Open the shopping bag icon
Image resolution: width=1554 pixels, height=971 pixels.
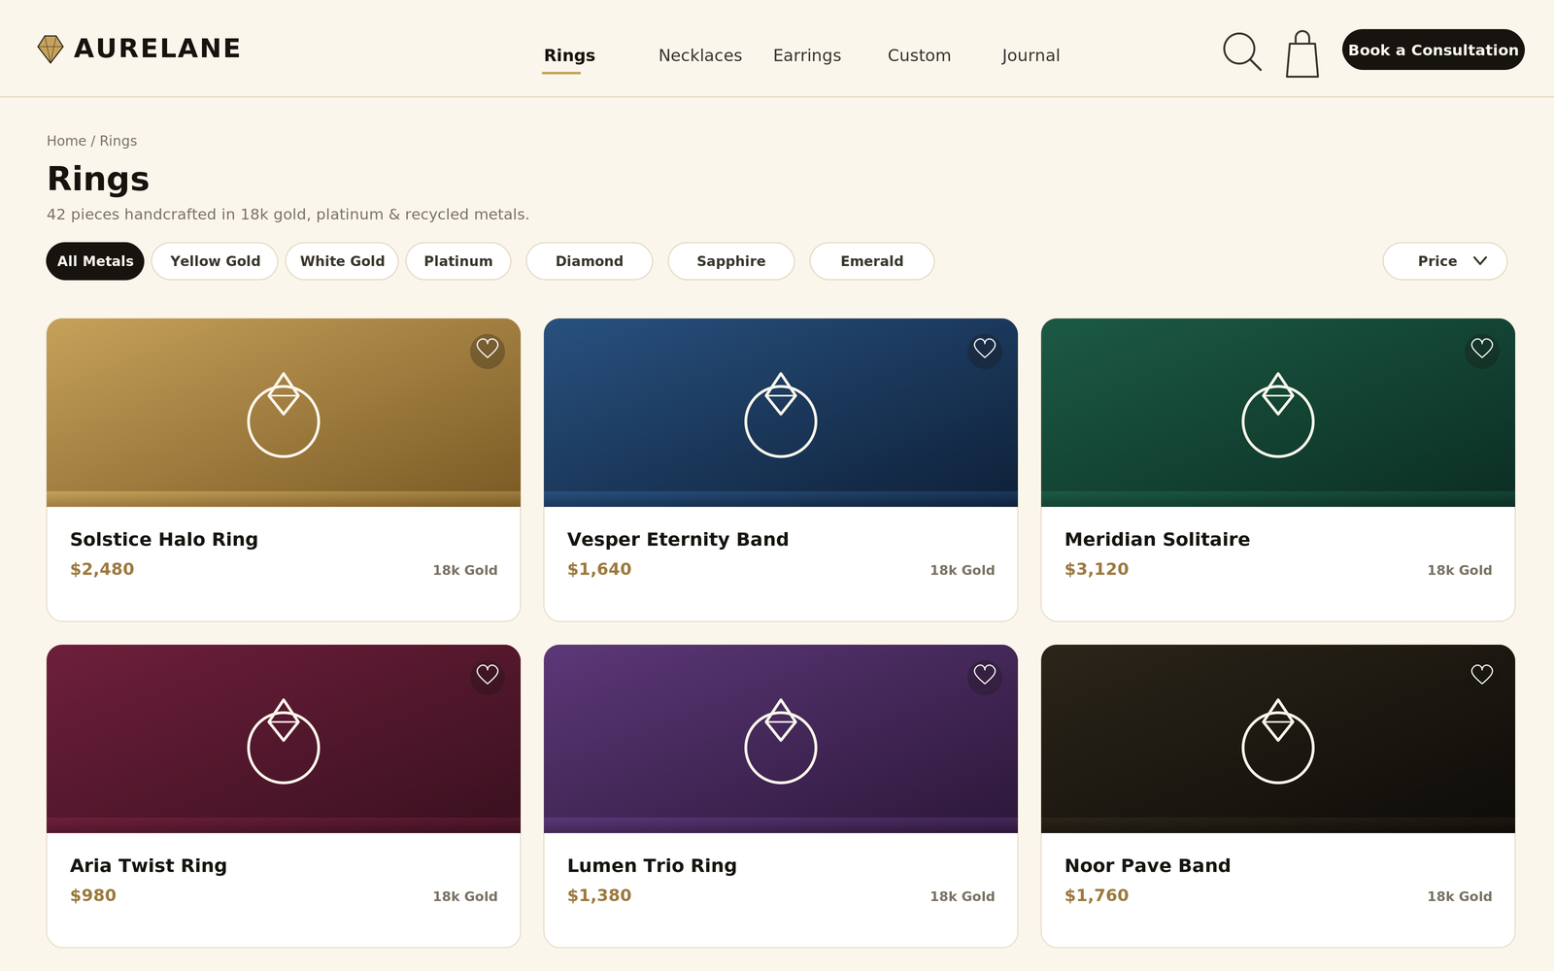[x=1302, y=53]
